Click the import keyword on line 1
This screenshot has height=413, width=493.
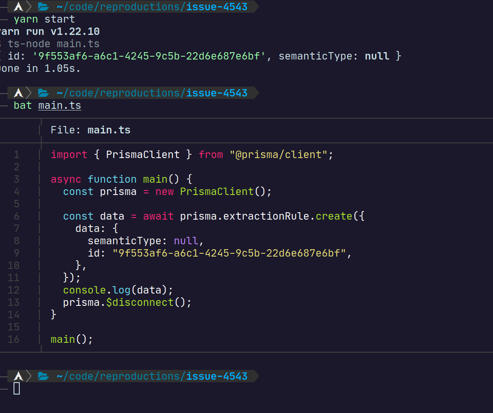[69, 154]
